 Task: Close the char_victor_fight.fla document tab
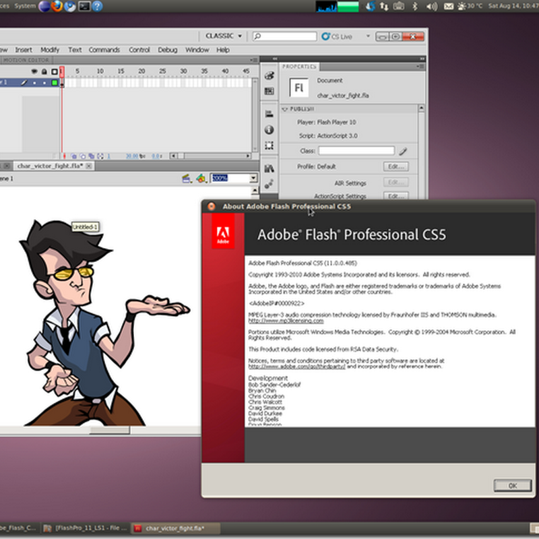[89, 166]
